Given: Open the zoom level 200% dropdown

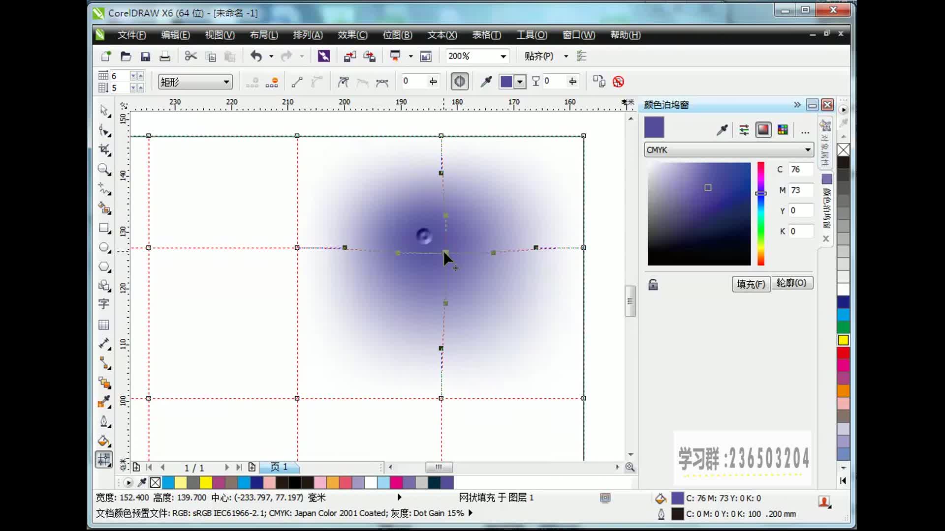Looking at the screenshot, I should pos(503,56).
